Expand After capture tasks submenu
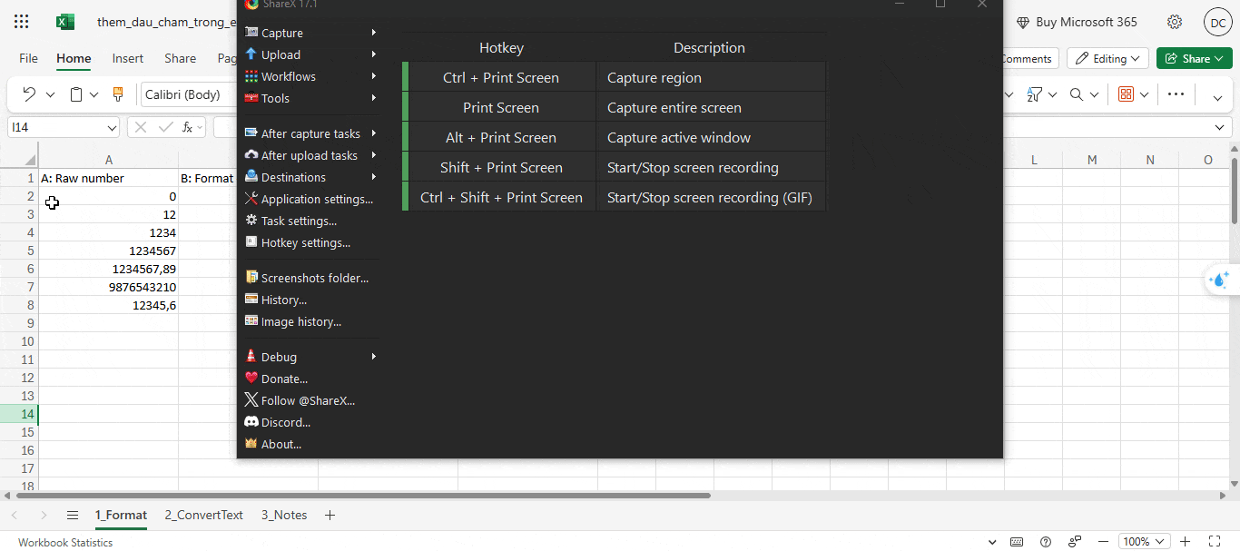The width and height of the screenshot is (1240, 551). [310, 133]
